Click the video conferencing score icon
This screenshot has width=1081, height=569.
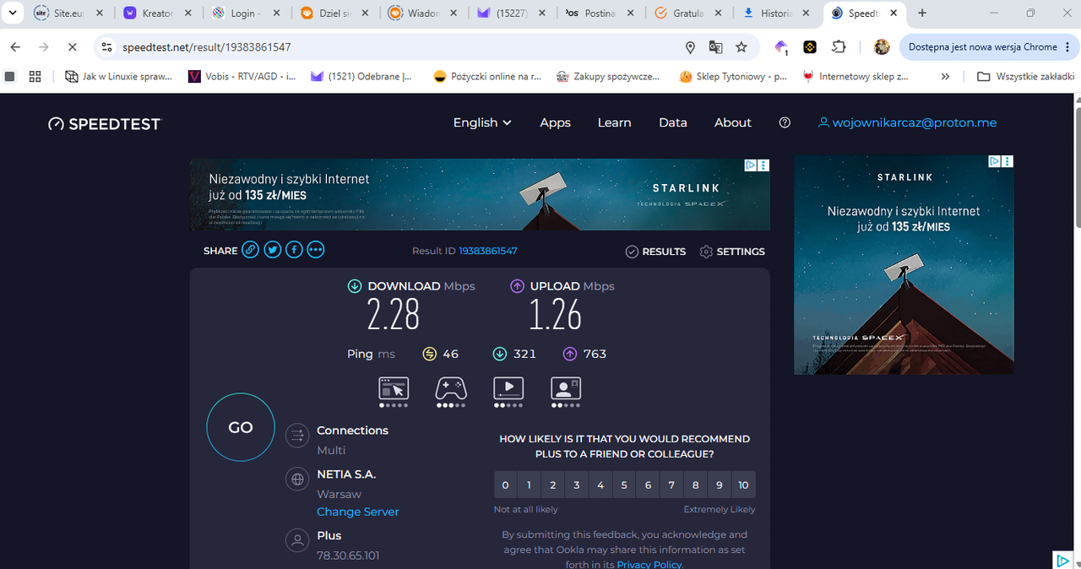566,388
